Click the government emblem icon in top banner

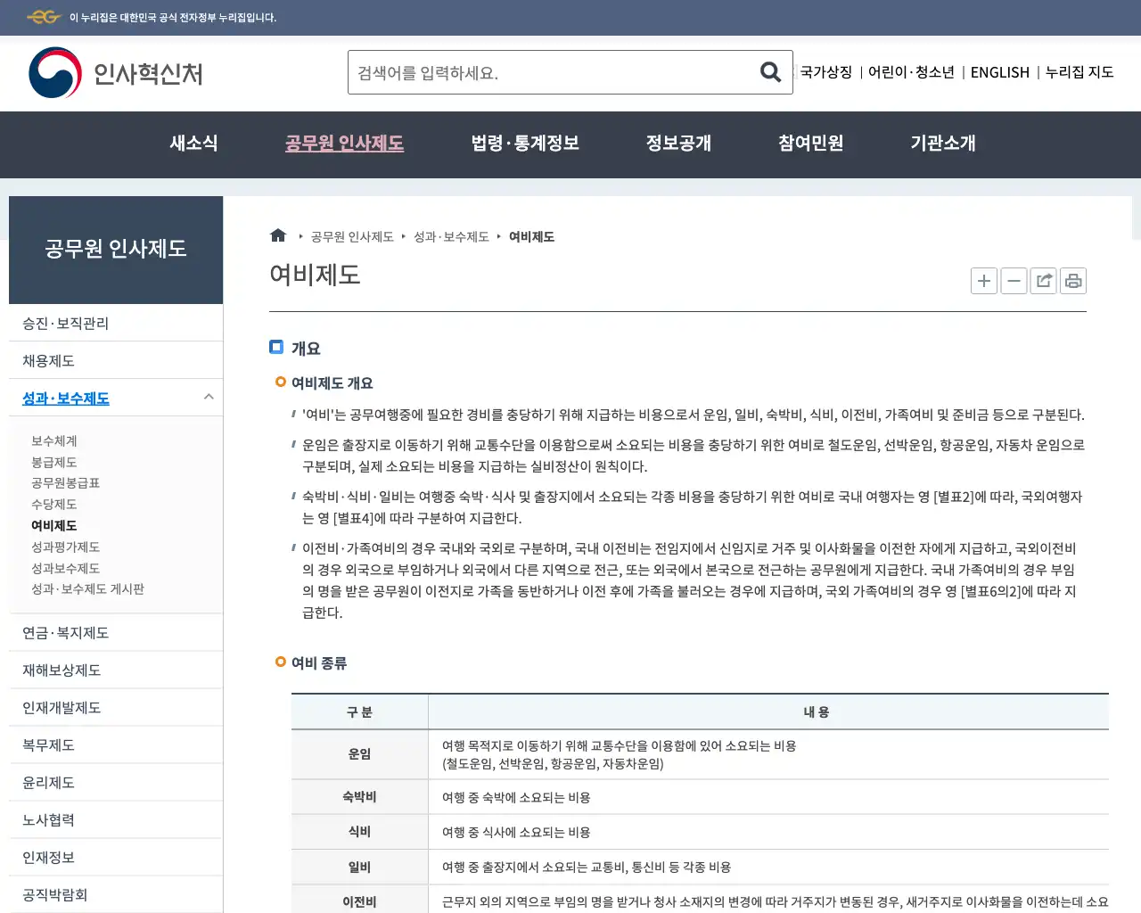click(43, 17)
